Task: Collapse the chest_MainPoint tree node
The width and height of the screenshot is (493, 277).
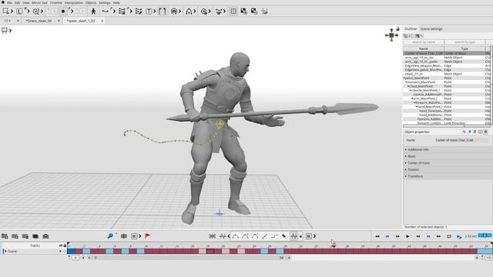Action: pos(408,86)
